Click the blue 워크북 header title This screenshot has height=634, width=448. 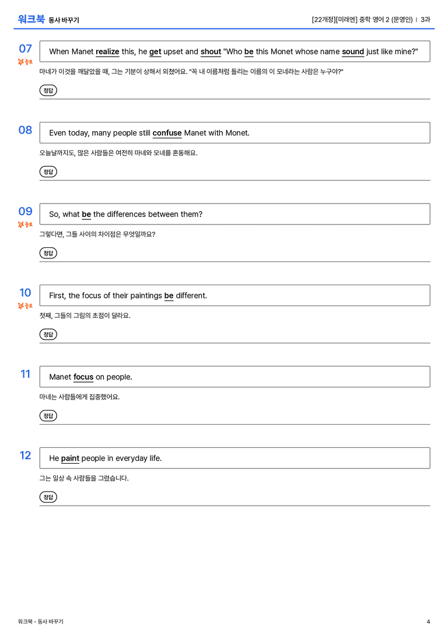(x=31, y=19)
